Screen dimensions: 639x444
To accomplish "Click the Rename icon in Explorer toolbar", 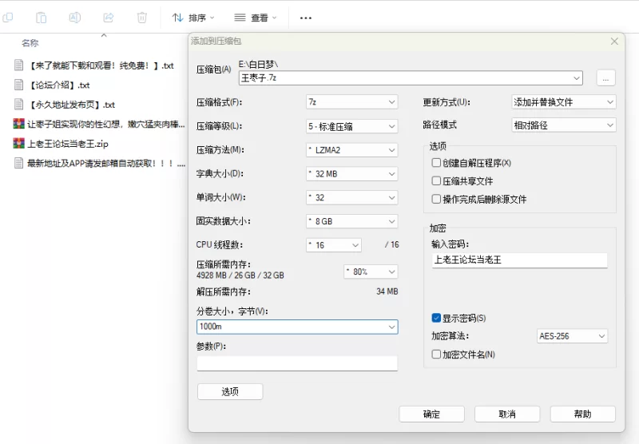I will pyautogui.click(x=74, y=17).
